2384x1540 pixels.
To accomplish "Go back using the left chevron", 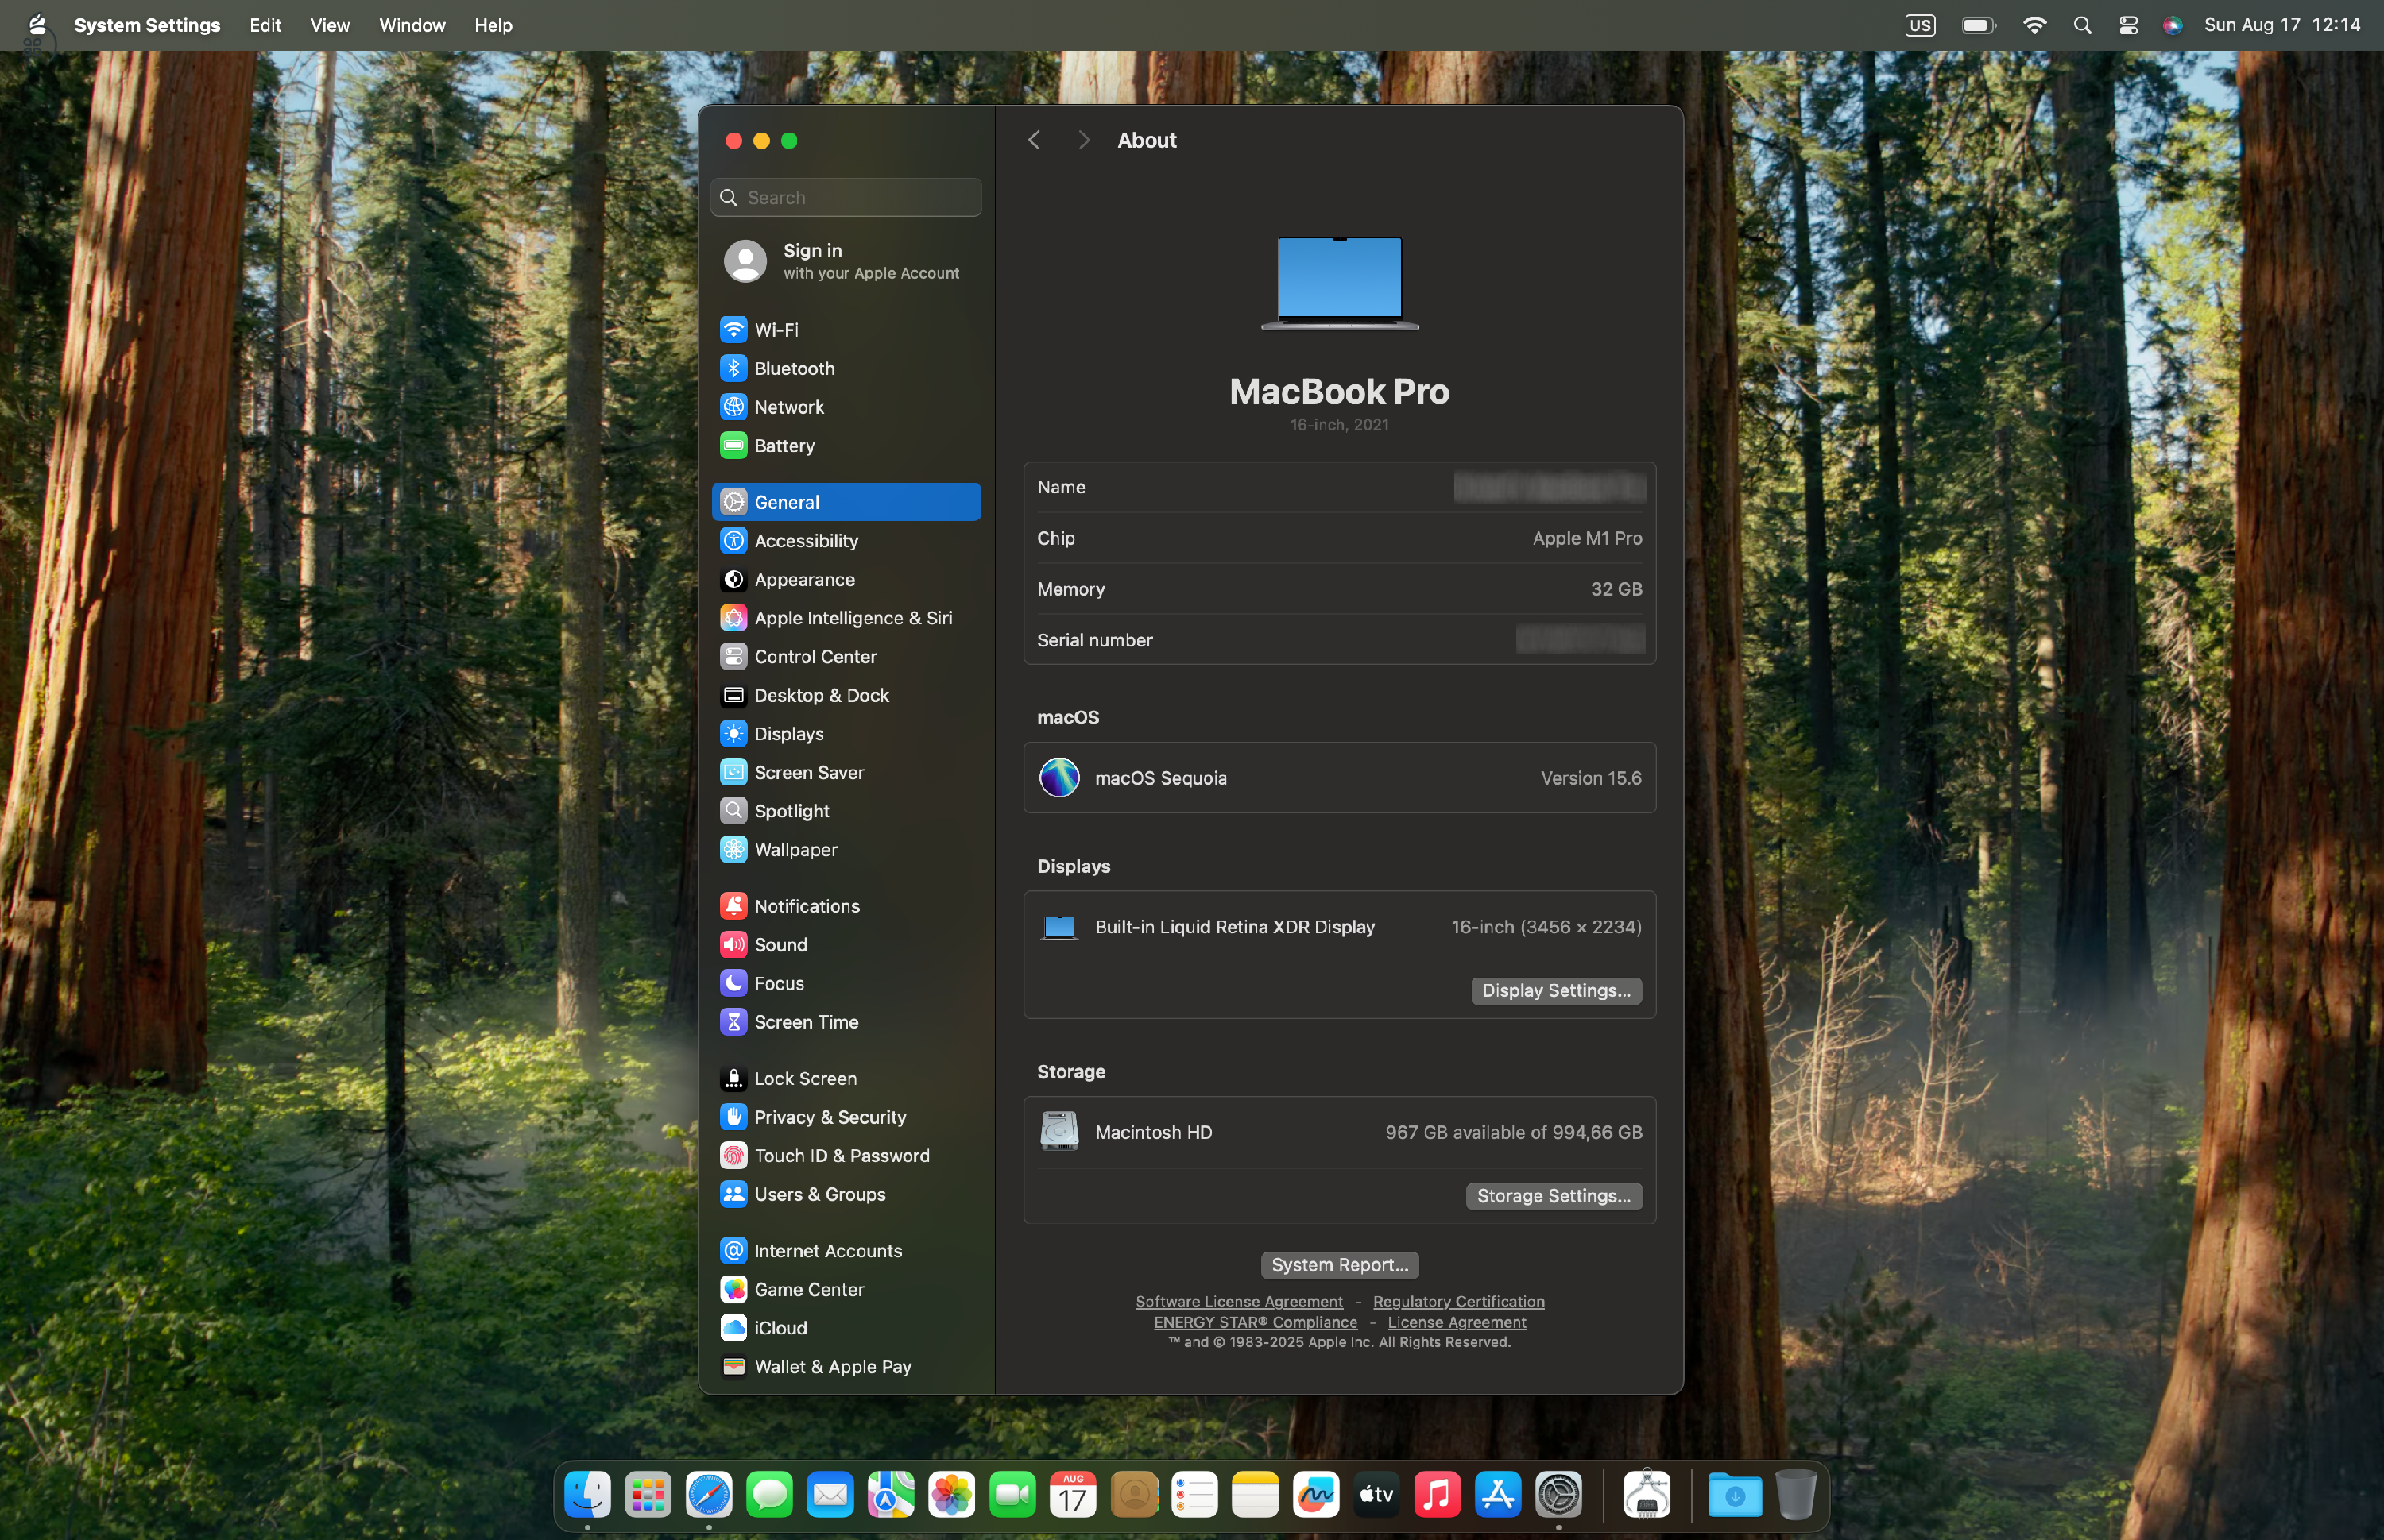I will click(x=1035, y=140).
